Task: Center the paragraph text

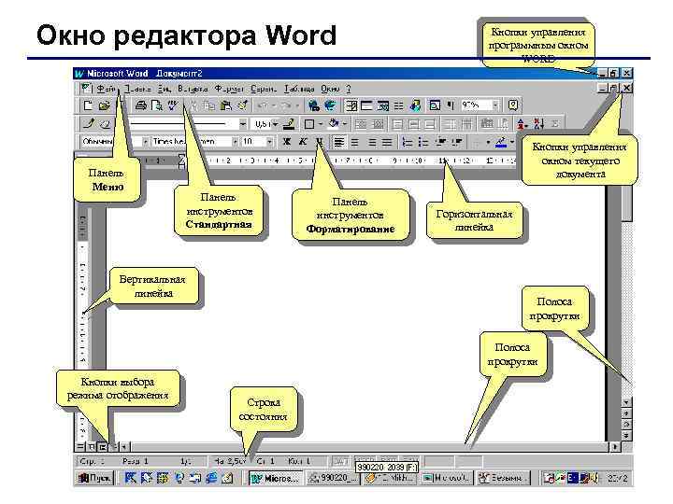Action: pos(355,142)
